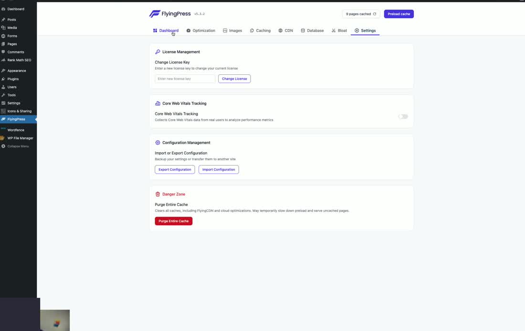
Task: Click the refresh icon beside 9 pages cached
Action: [375, 14]
